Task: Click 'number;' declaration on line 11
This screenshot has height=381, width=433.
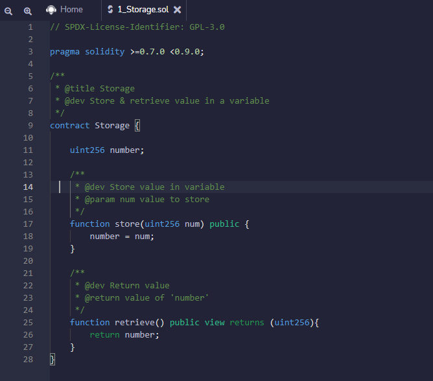Action: click(127, 150)
